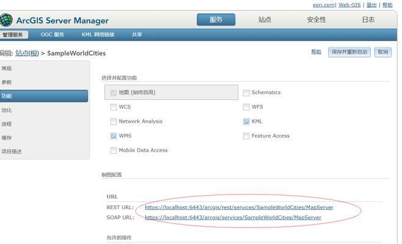Enable the Mobile Data Access checkbox
The image size is (402, 244).
(113, 150)
